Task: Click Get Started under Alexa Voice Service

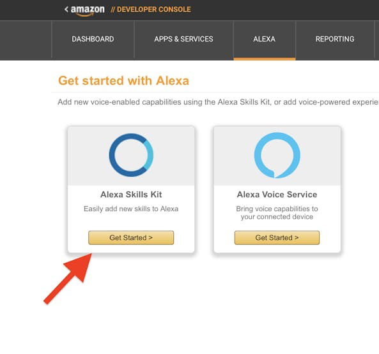Action: [x=277, y=238]
